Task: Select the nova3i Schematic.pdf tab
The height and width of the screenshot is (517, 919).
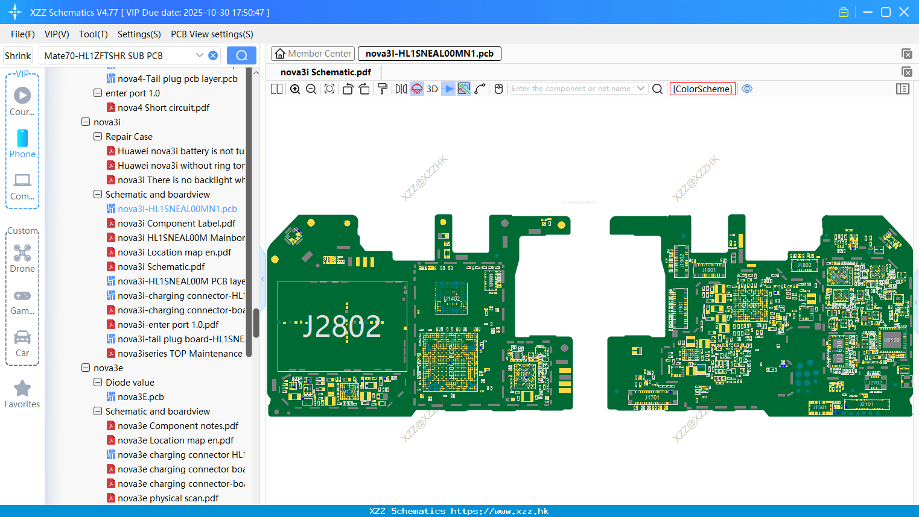Action: [326, 72]
